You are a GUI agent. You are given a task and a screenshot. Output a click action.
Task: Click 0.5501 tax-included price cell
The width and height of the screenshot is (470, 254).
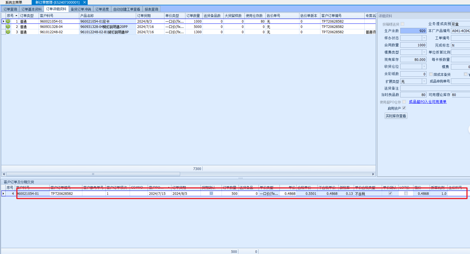click(307, 193)
